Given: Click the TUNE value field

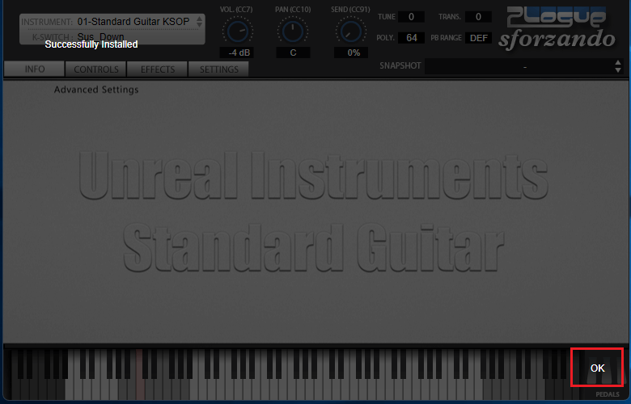Looking at the screenshot, I should pyautogui.click(x=411, y=17).
